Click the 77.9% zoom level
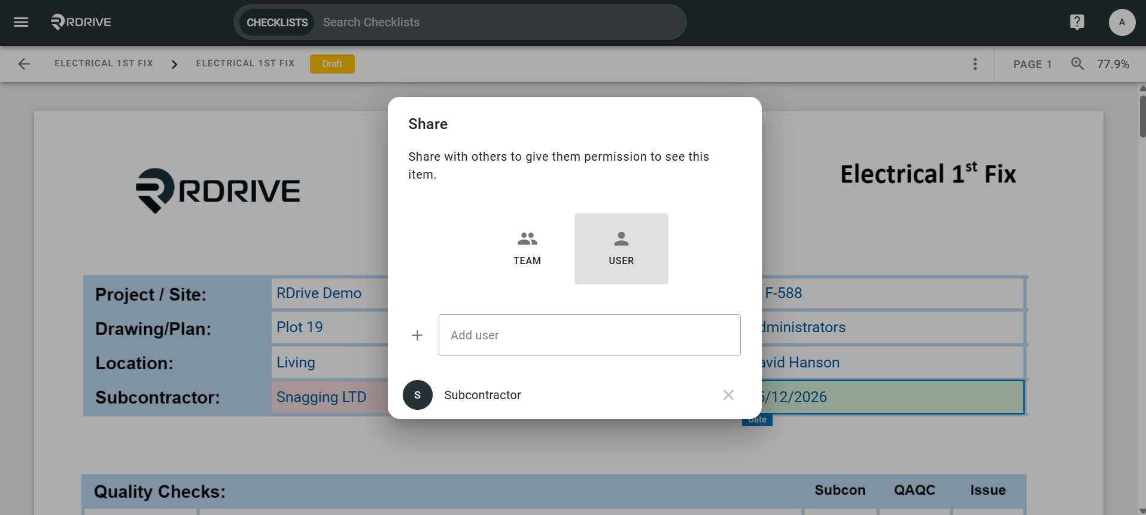Screen dimensions: 1146x515 click(x=1112, y=64)
